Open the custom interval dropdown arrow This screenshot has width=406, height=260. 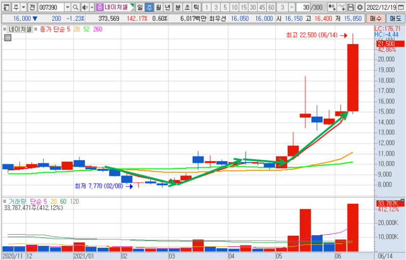(x=291, y=7)
